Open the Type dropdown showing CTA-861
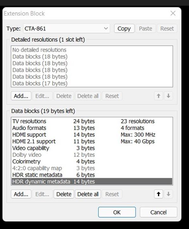Image resolution: width=189 pixels, height=229 pixels. [66, 28]
